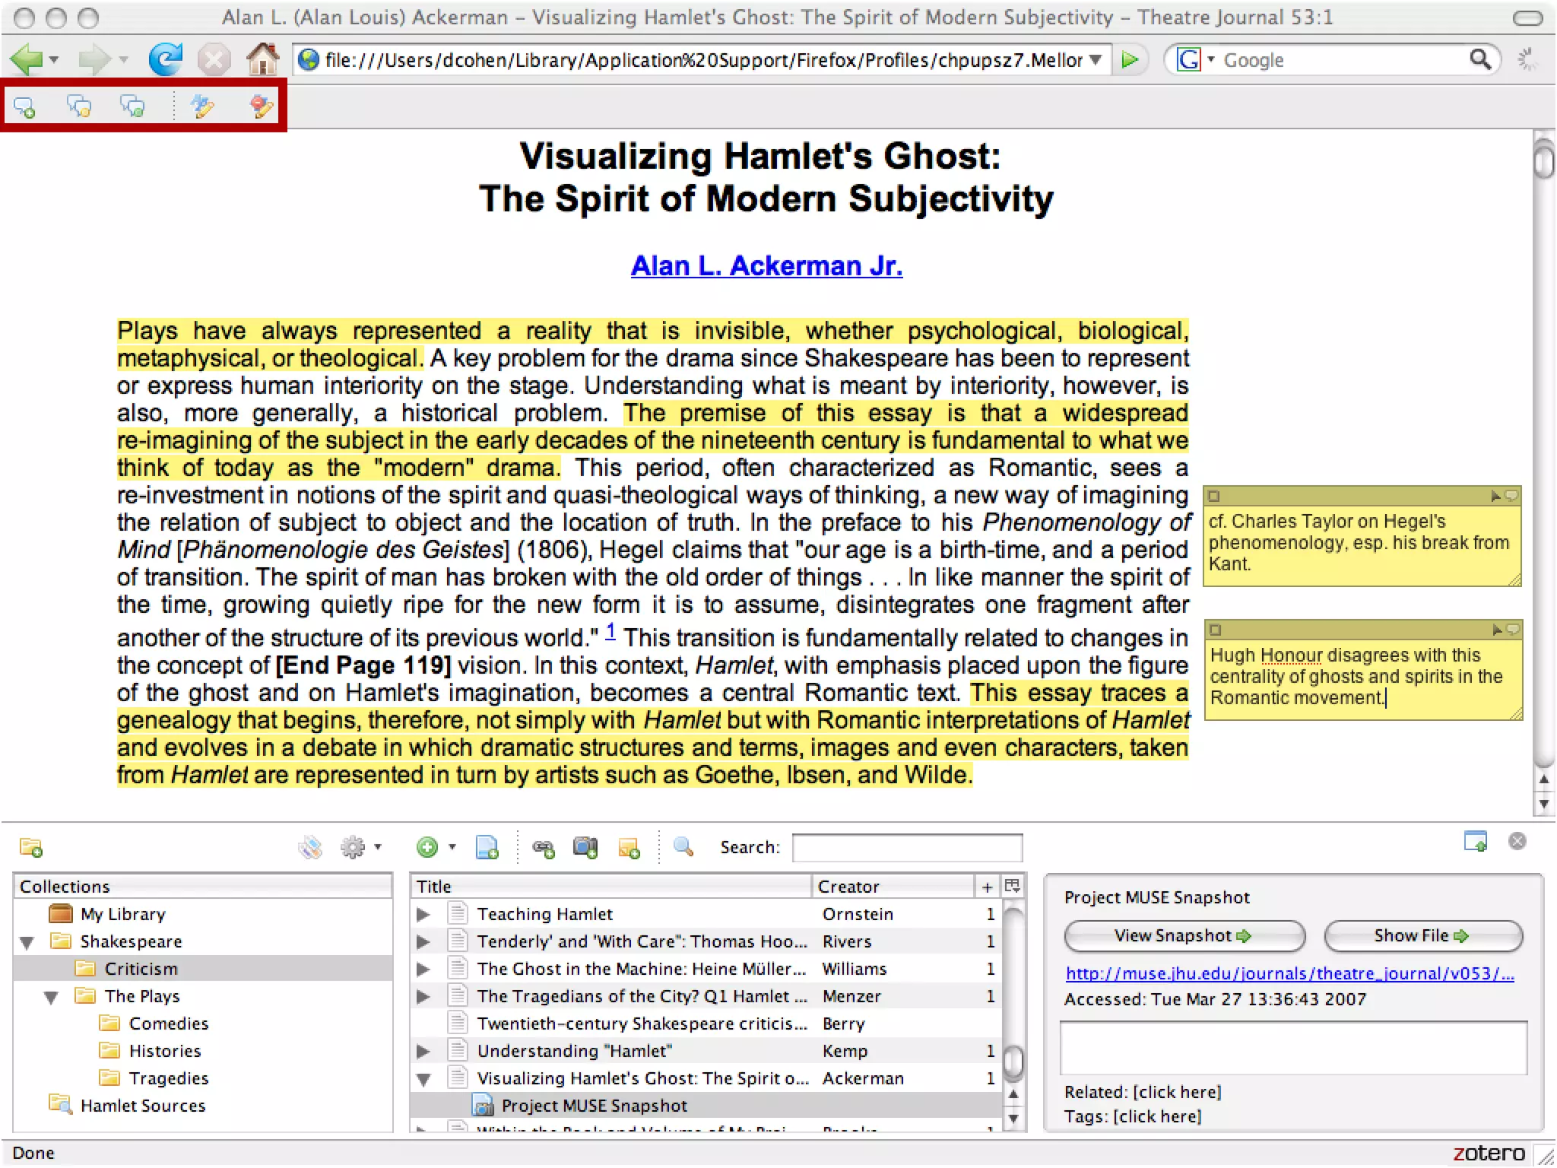Viewport: 1557px width, 1168px height.
Task: Select the remove highlight pencil tool
Action: 261,107
